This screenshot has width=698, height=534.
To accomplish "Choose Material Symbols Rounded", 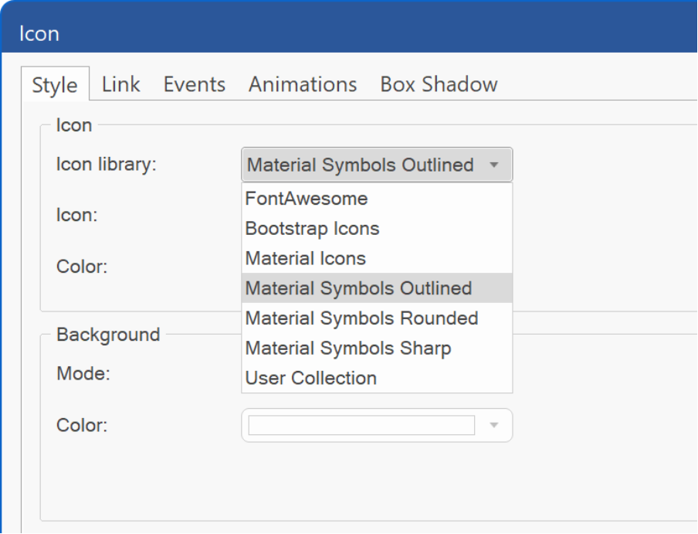I will (377, 318).
